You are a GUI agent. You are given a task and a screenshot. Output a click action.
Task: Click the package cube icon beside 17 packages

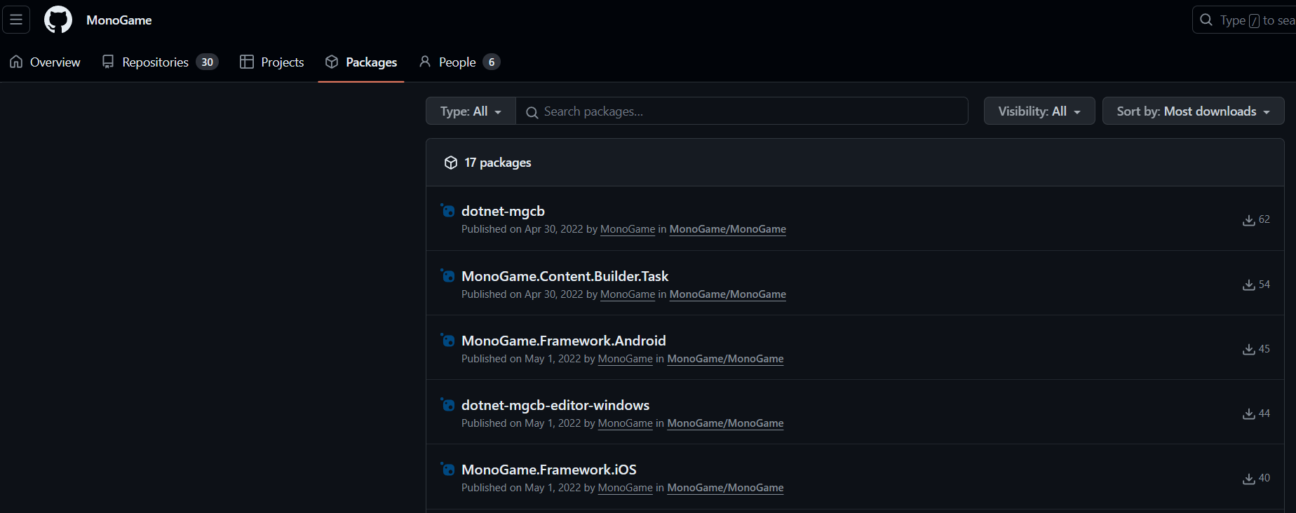tap(451, 163)
